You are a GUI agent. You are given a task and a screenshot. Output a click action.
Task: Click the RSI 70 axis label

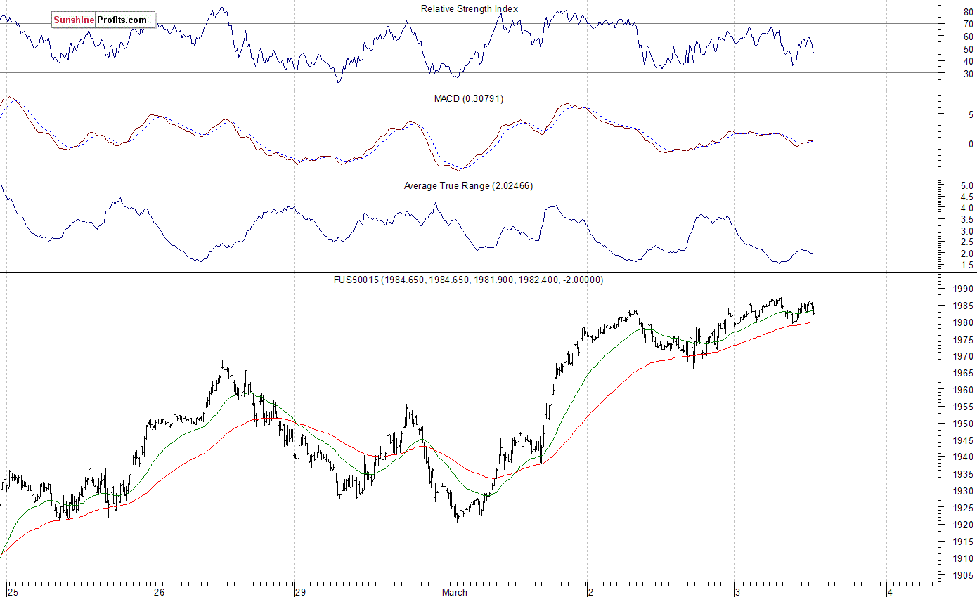tap(969, 25)
